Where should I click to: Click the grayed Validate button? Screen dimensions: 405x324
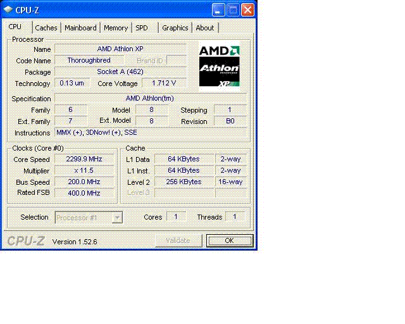click(178, 240)
